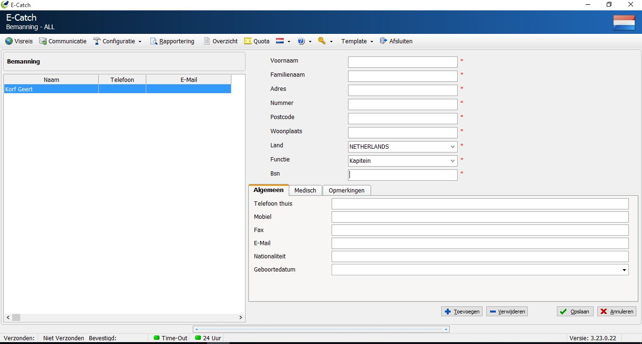This screenshot has width=642, height=344.
Task: Select crew row Korf Geert
Action: [118, 89]
